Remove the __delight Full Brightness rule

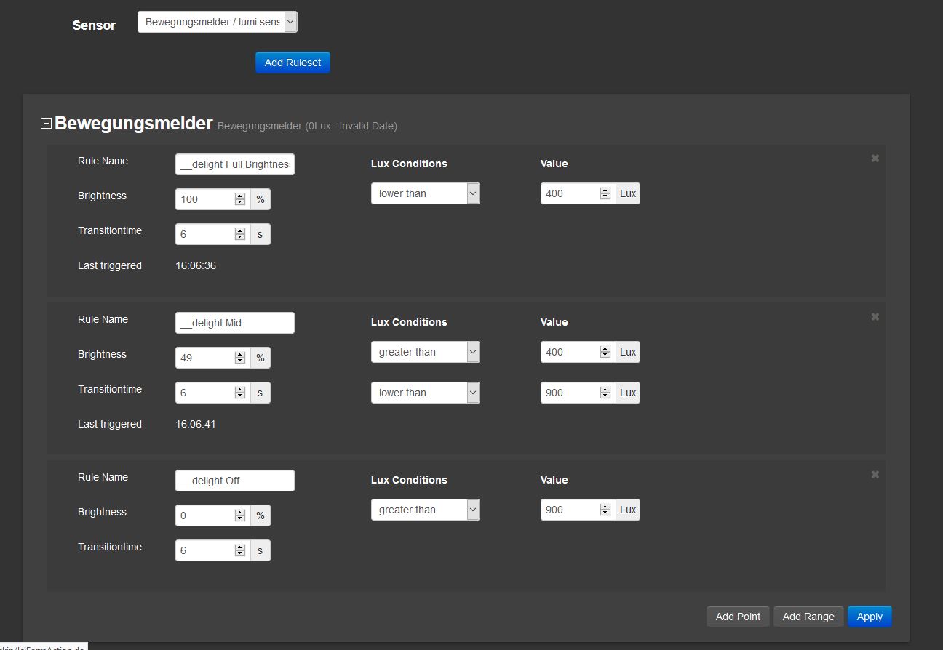click(x=875, y=159)
